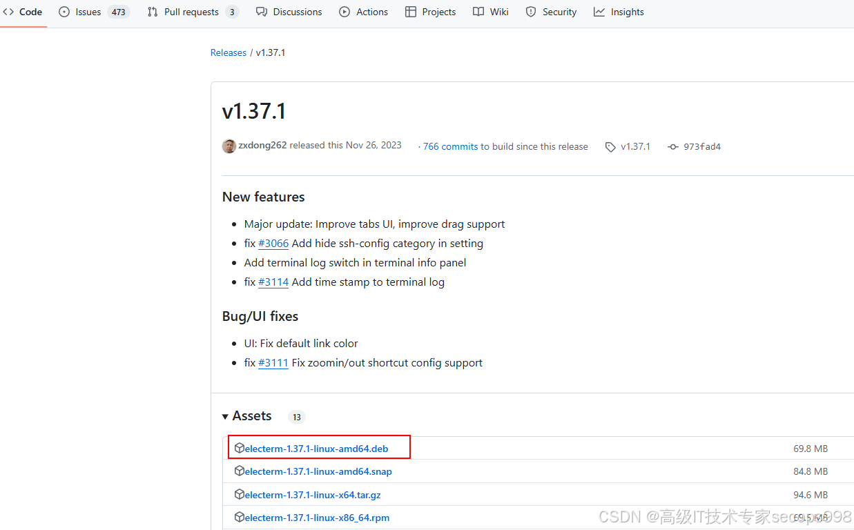Open issue #3111 link
854x530 pixels.
(x=273, y=363)
